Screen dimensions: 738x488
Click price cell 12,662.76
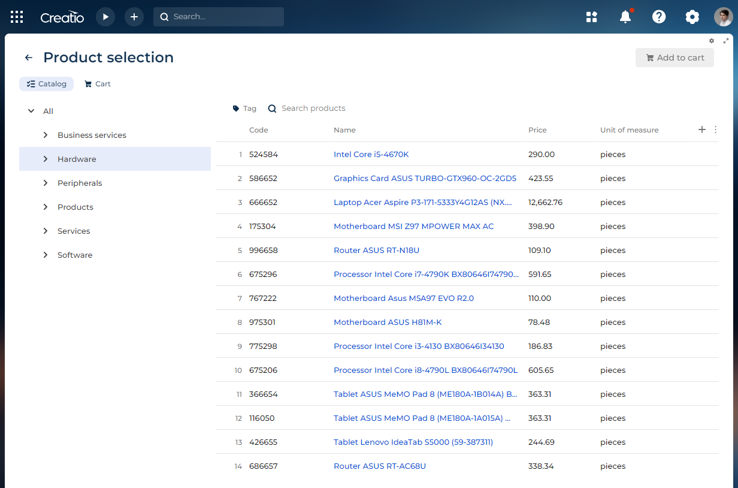click(x=545, y=202)
